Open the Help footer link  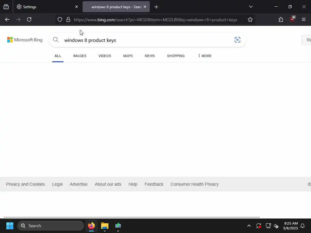[133, 184]
